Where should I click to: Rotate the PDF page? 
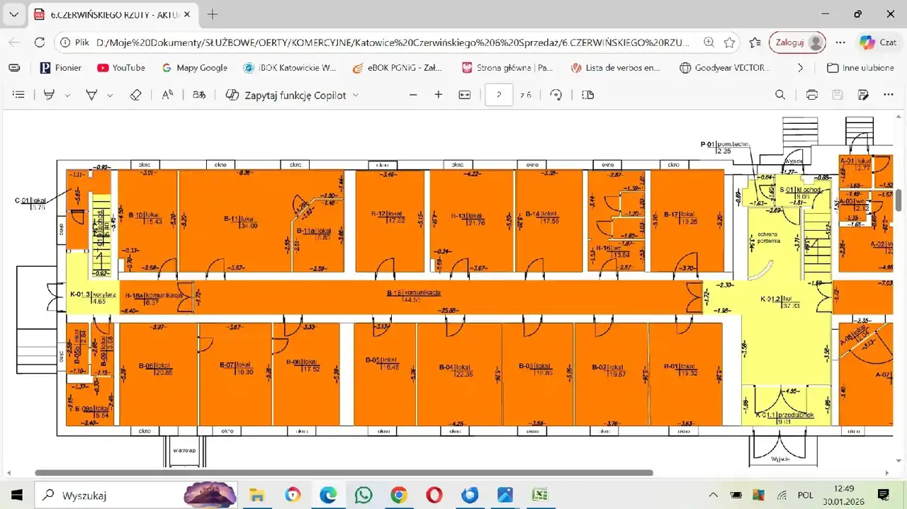556,95
